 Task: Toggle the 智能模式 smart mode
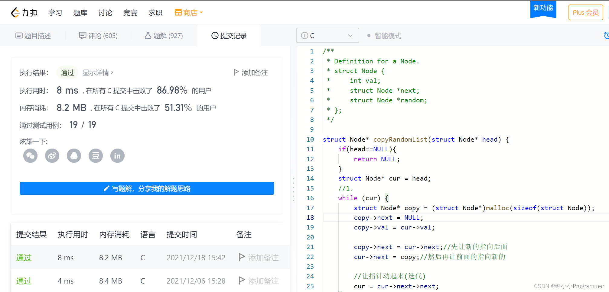pyautogui.click(x=384, y=36)
